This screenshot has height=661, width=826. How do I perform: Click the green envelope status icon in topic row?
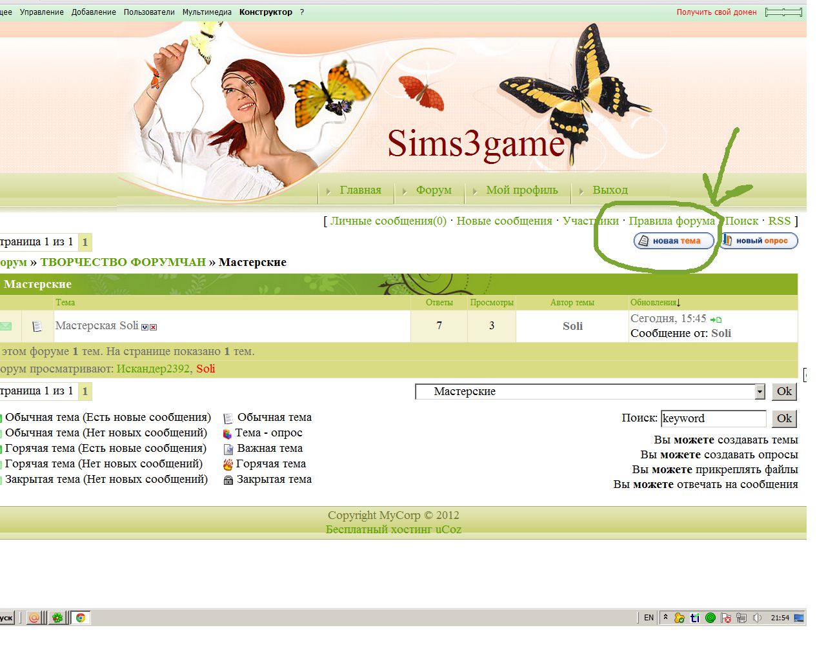pos(5,326)
